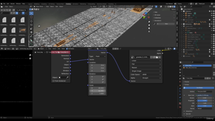Unlink image with X in texture node
This screenshot has height=121, width=215.
160,57
